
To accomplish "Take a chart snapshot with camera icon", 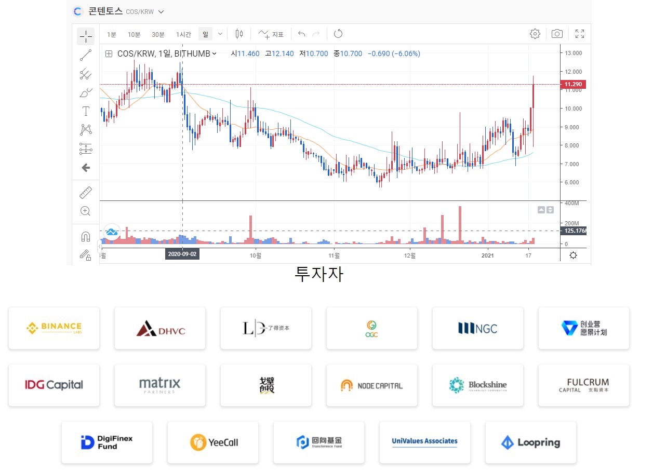I will (557, 34).
